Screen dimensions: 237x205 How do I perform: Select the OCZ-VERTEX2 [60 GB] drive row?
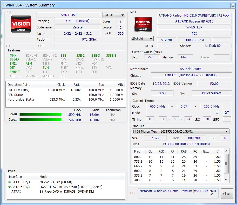pos(66,182)
